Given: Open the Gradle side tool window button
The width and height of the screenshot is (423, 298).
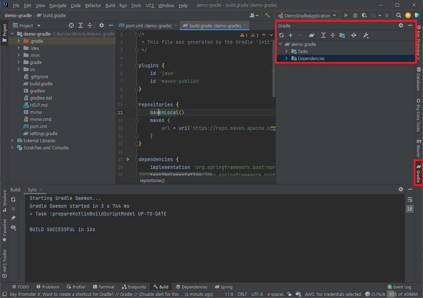Looking at the screenshot, I should click(418, 173).
